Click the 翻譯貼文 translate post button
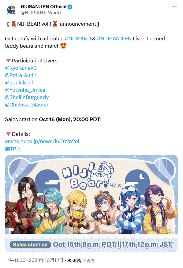Screen dimensions: 183x268 [x=13, y=149]
